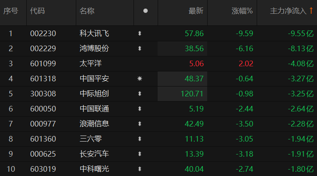Click the circle dot column header
This screenshot has height=176, width=317.
[145, 11]
